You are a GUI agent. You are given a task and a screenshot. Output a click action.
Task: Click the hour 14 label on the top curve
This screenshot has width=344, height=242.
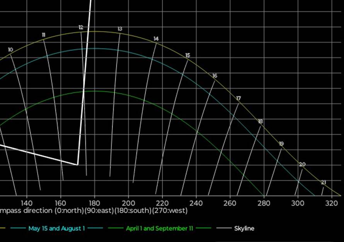click(x=156, y=39)
